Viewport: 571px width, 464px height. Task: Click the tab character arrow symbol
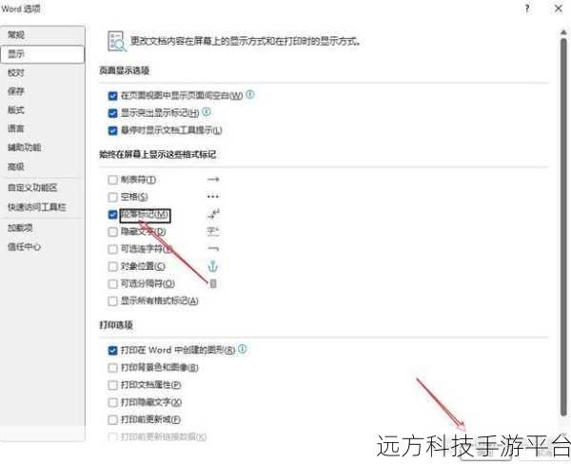(x=213, y=179)
